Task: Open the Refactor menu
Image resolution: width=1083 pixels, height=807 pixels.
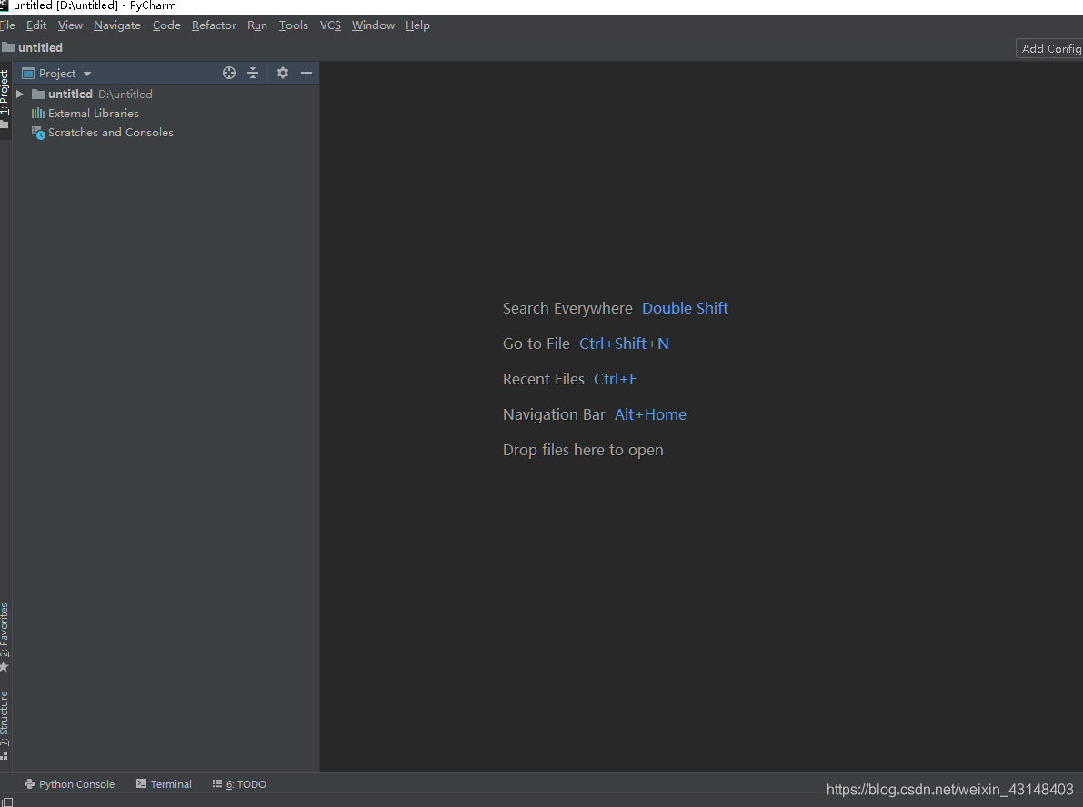Action: pos(214,25)
